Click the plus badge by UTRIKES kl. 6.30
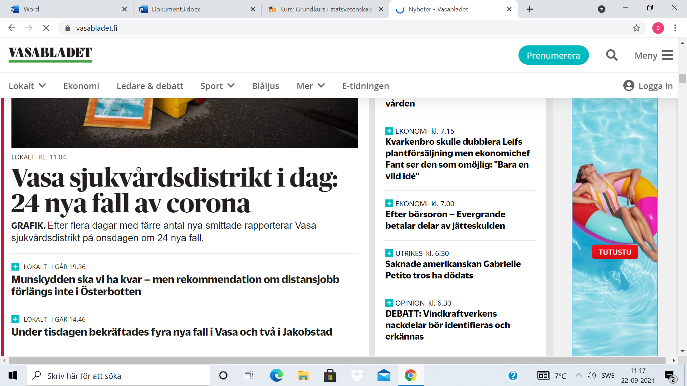The width and height of the screenshot is (687, 386). pos(389,253)
